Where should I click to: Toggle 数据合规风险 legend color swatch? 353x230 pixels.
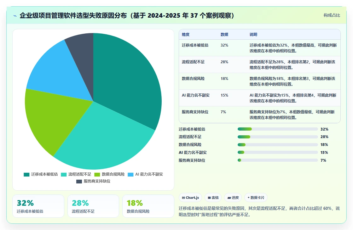coord(97,175)
